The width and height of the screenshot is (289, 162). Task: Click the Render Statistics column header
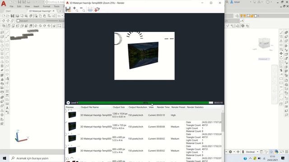(195, 107)
